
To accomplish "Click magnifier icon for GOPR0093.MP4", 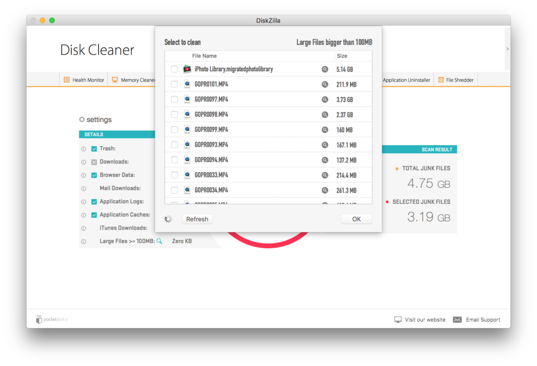I will point(325,145).
